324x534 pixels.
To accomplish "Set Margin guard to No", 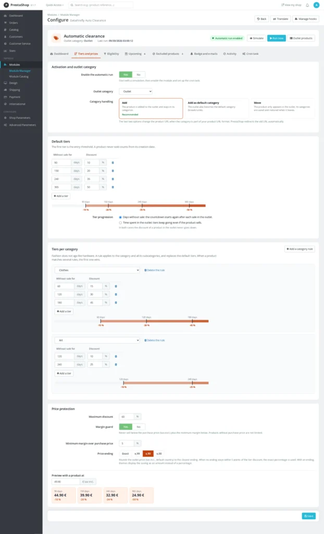I will coord(139,427).
